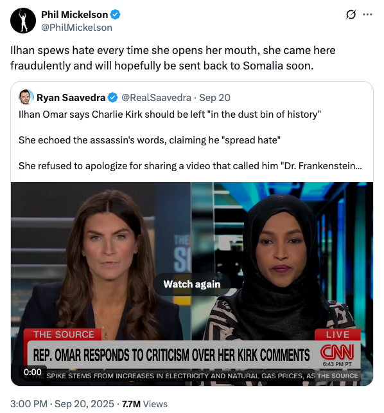
Task: Click the 3:00 PM Sep 20, 2025 timestamp
Action: point(62,404)
